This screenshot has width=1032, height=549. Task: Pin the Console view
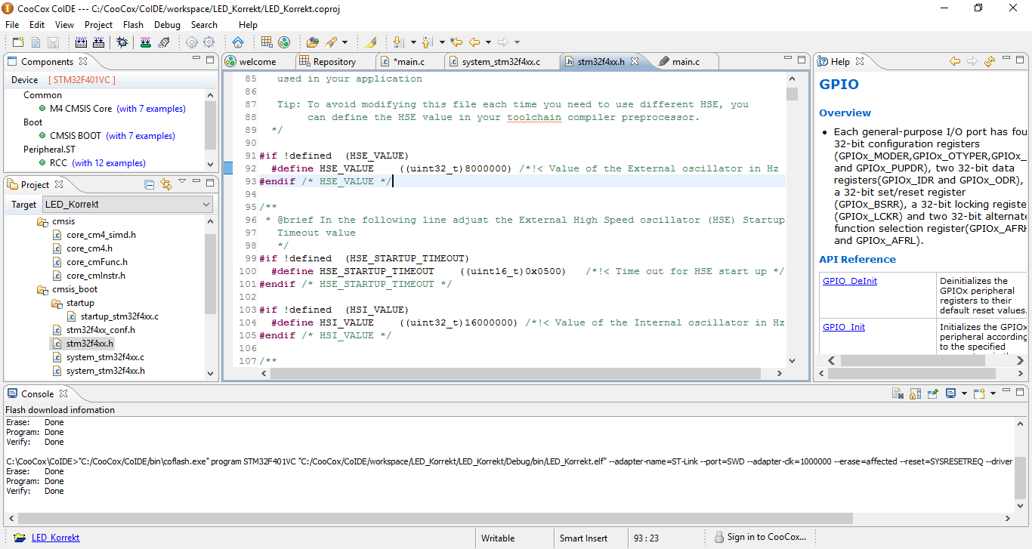pos(933,393)
